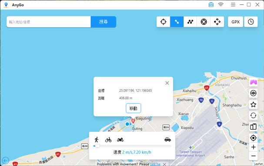The height and width of the screenshot is (166, 264).
Task: Zoom out the map with minus
Action: pyautogui.click(x=253, y=156)
